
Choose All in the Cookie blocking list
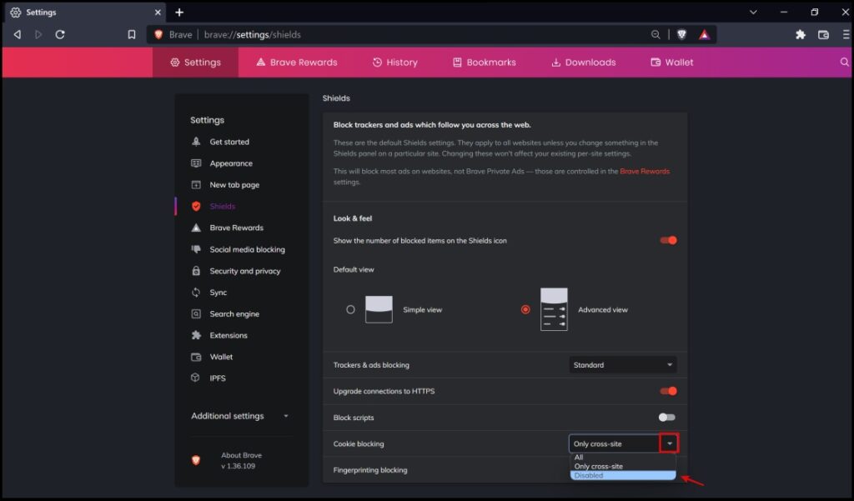623,458
